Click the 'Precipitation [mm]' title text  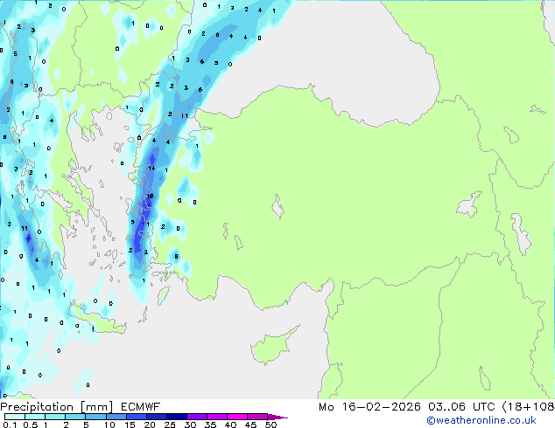[56, 407]
